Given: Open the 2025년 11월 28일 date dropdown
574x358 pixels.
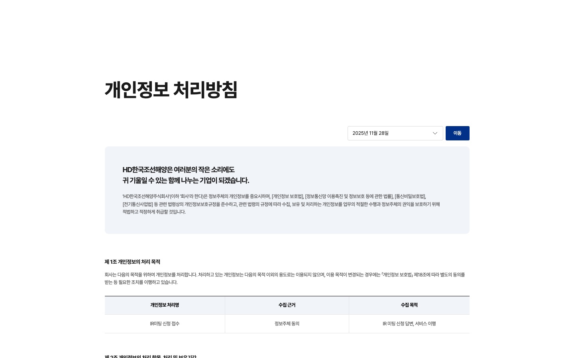Looking at the screenshot, I should (395, 133).
